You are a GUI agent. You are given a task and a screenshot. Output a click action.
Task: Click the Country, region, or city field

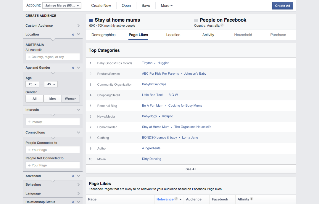coord(53,57)
